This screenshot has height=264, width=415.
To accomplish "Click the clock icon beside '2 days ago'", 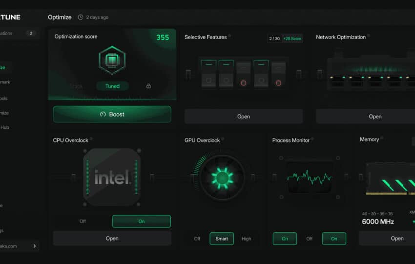I will tap(81, 17).
